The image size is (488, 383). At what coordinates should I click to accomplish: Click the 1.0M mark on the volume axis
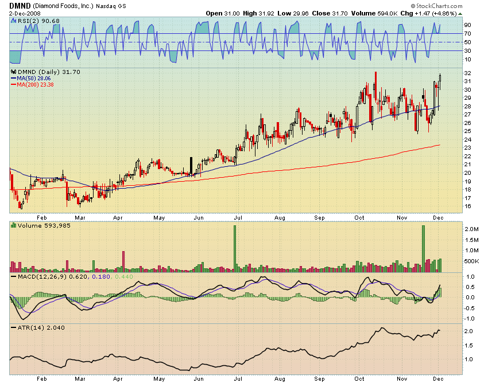pyautogui.click(x=471, y=250)
